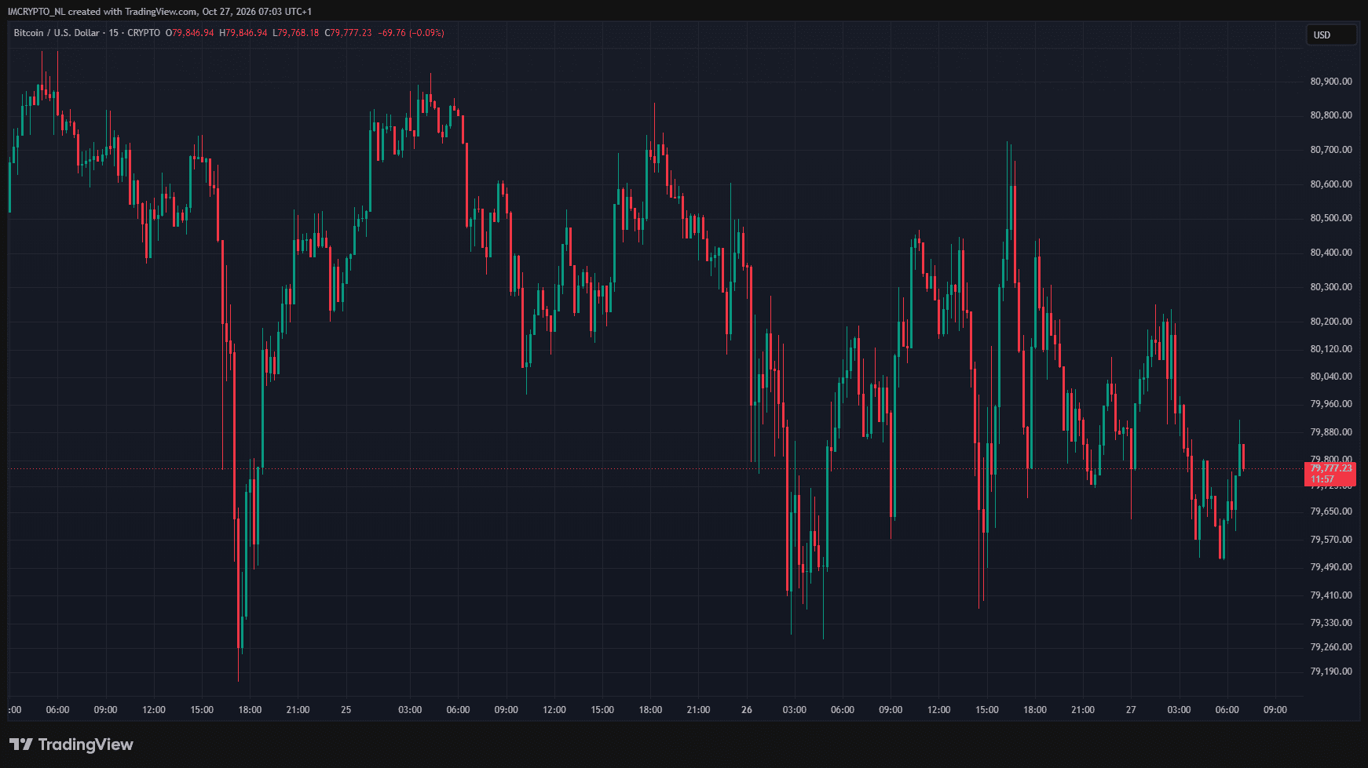Click the 79,960.00 price axis label
Viewport: 1368px width, 768px height.
[x=1331, y=404]
